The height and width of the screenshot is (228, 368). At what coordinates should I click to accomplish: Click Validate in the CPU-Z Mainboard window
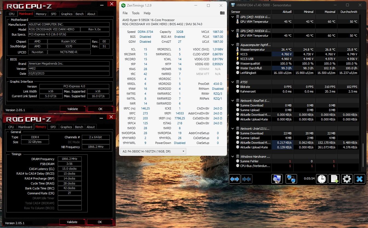coord(73,109)
